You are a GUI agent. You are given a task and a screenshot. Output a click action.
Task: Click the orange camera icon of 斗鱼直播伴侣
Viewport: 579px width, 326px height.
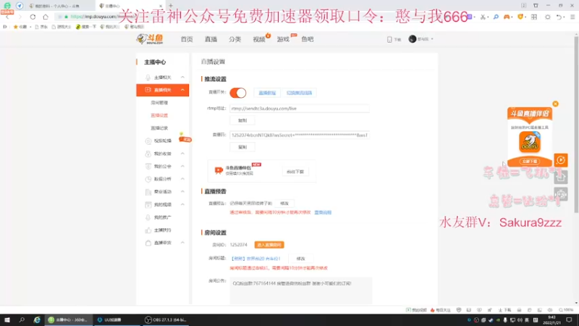point(219,170)
